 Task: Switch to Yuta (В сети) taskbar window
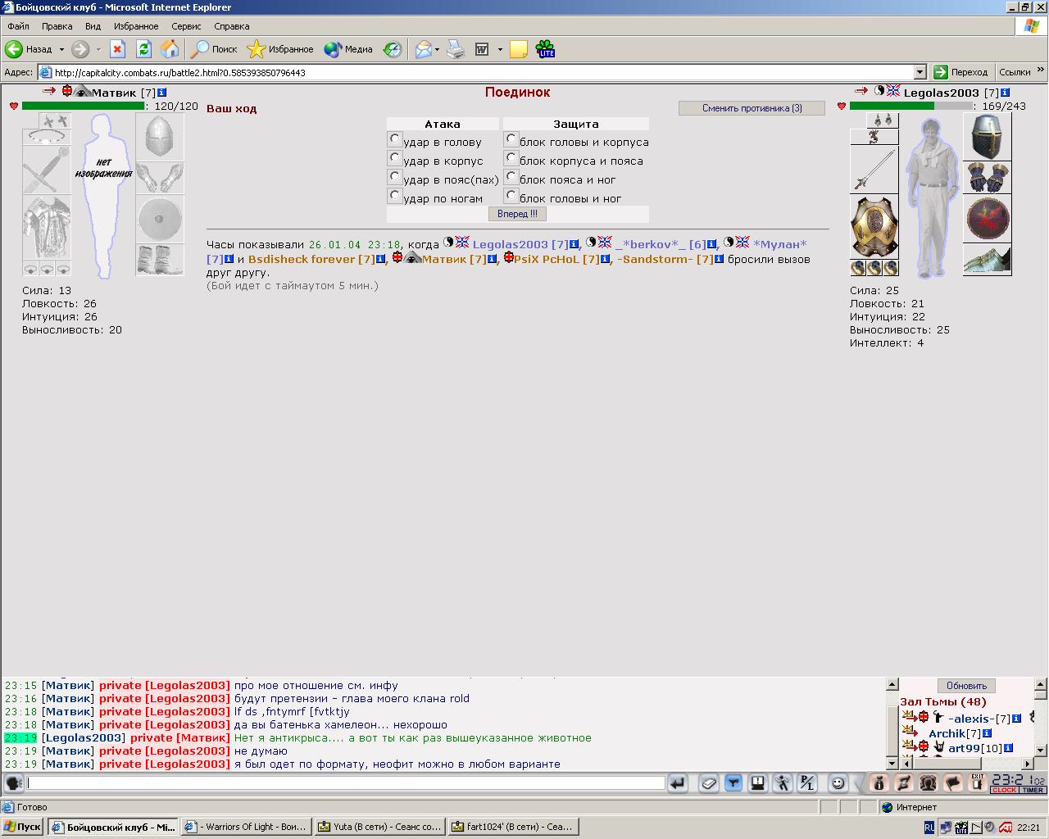(x=380, y=827)
